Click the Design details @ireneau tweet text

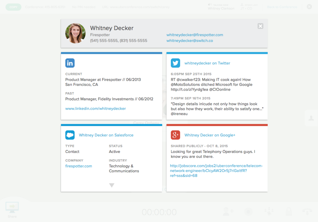pos(217,109)
